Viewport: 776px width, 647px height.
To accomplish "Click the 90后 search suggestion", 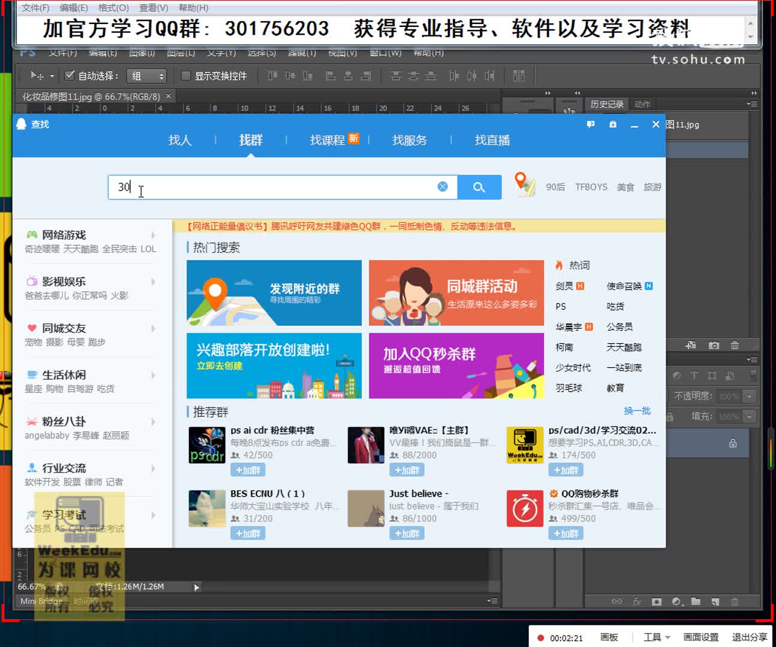I will tap(555, 187).
